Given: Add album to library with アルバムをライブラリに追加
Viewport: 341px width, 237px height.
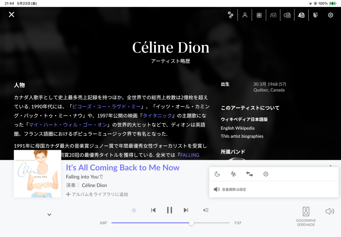Looking at the screenshot, I should click(x=97, y=194).
